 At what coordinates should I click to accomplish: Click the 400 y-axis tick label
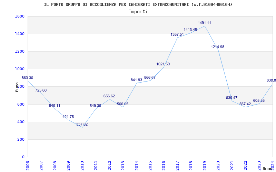(21, 122)
